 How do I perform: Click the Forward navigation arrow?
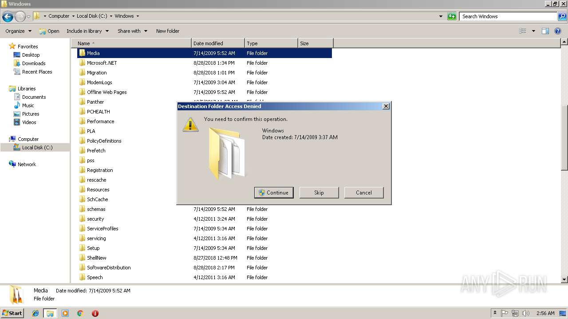pos(20,16)
